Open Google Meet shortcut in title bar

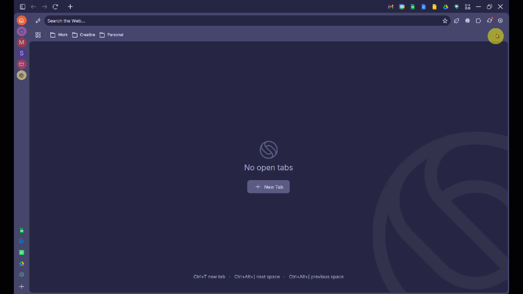pos(457,7)
